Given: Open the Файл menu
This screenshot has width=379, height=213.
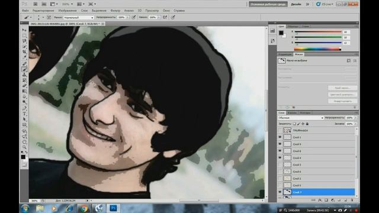Looking at the screenshot, I should tap(25, 11).
